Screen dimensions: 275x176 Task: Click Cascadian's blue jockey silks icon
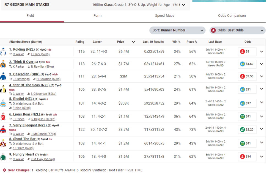[x=3, y=76]
